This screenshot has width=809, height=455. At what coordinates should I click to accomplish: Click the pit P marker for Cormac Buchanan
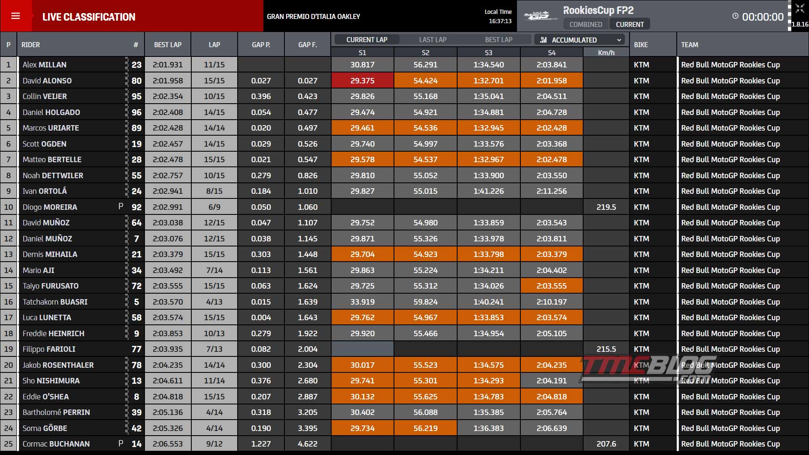[x=121, y=443]
